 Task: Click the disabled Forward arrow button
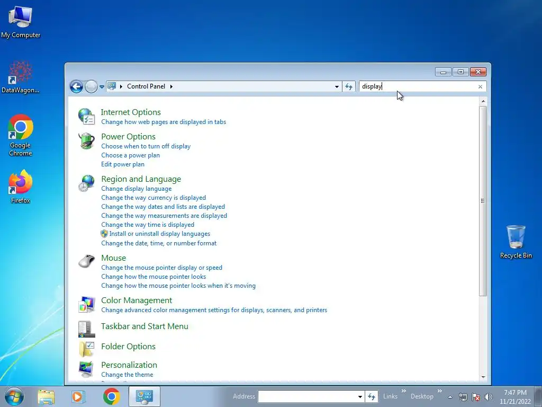[91, 86]
